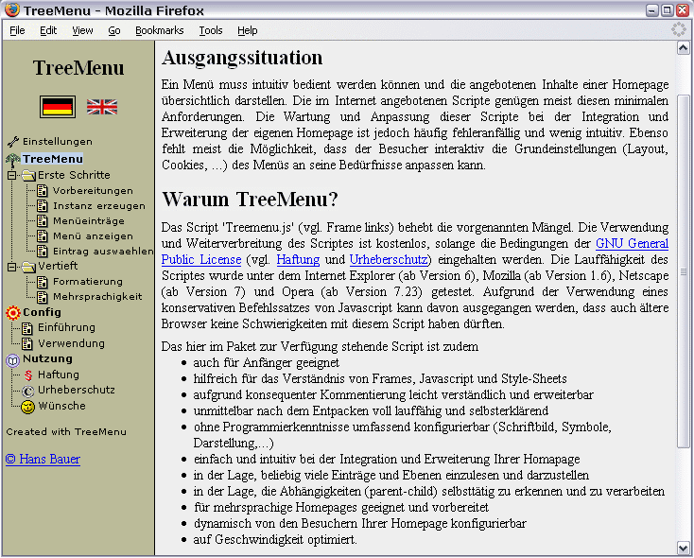Open the Edit menu
694x558 pixels.
click(48, 30)
